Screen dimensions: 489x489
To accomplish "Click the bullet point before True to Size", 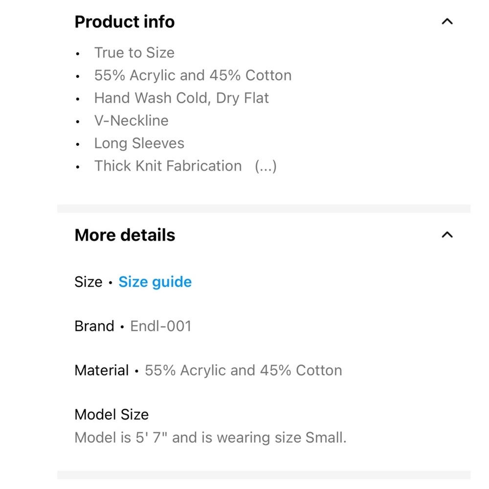I will [x=78, y=53].
